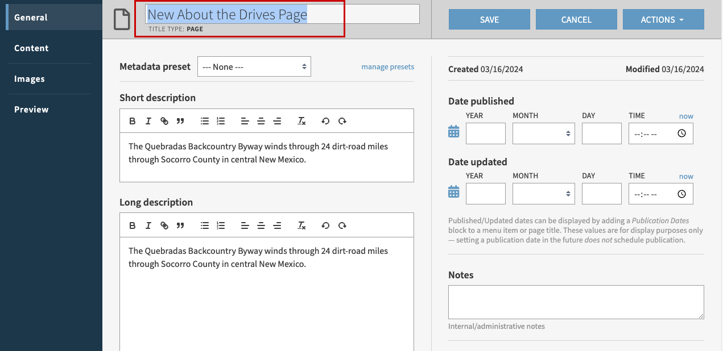Insert numbered list in Short description

pos(221,121)
